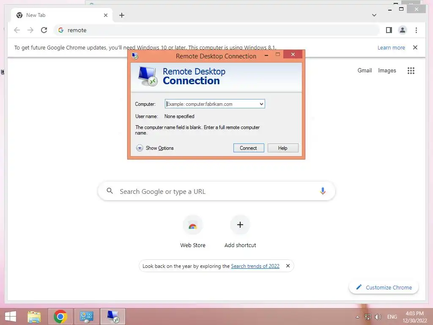Click the taskbar clock 4:03 PM

point(415,317)
